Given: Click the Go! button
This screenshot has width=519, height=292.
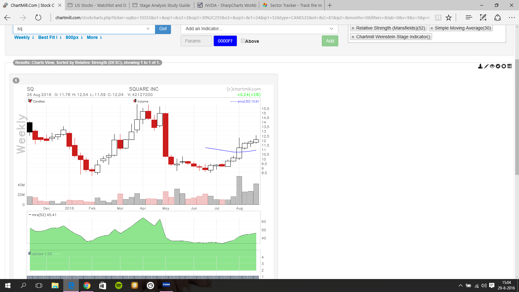Looking at the screenshot, I should [x=163, y=29].
